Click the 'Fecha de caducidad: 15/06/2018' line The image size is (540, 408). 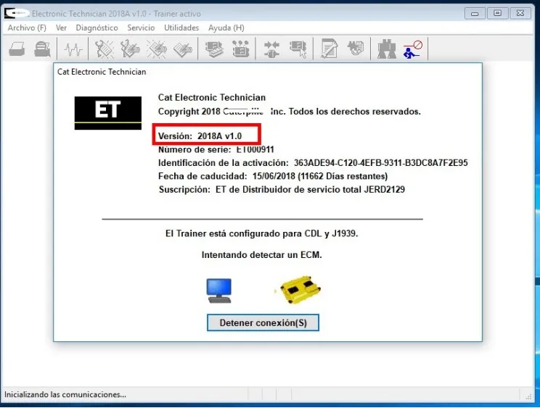(273, 176)
